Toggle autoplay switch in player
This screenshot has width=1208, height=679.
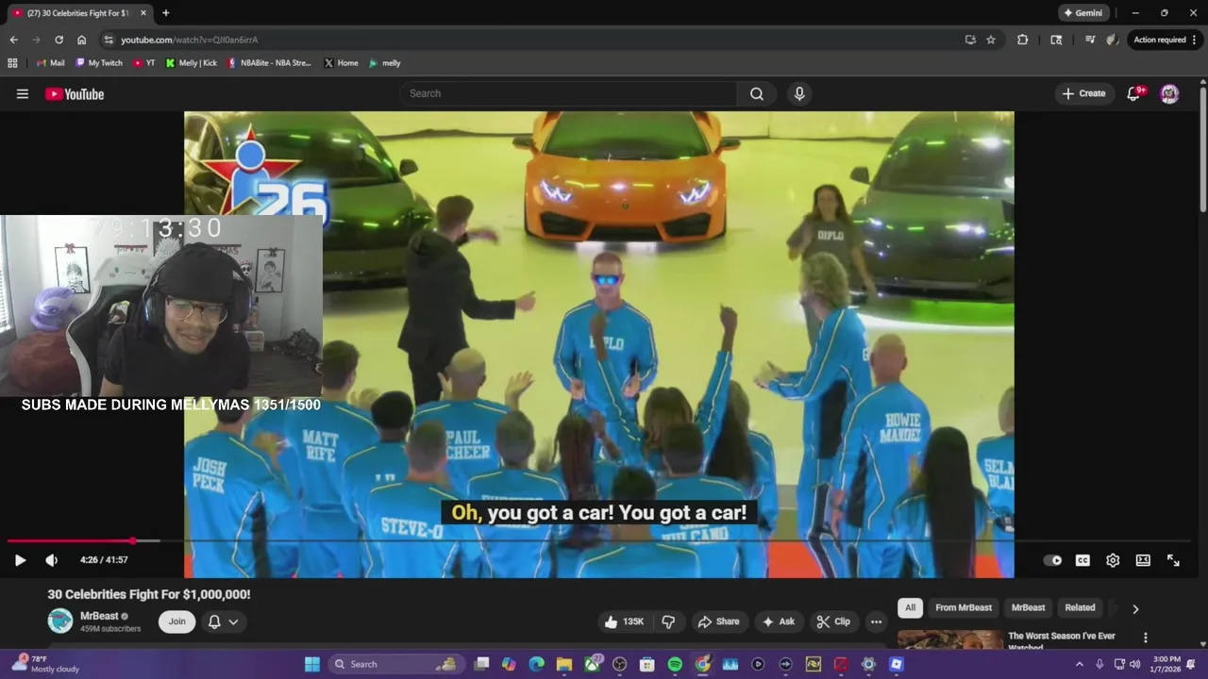(1052, 560)
